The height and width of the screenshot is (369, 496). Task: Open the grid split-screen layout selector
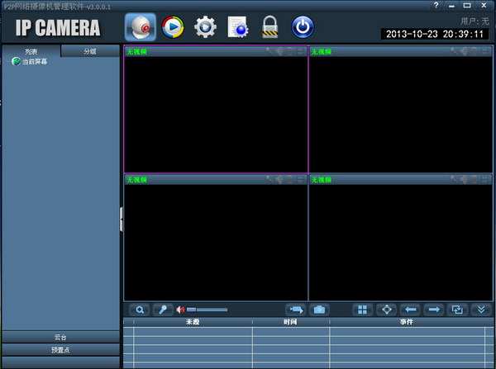362,310
